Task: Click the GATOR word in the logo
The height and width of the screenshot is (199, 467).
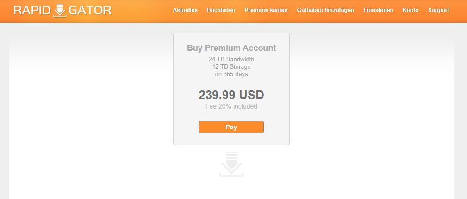Action: (x=90, y=11)
